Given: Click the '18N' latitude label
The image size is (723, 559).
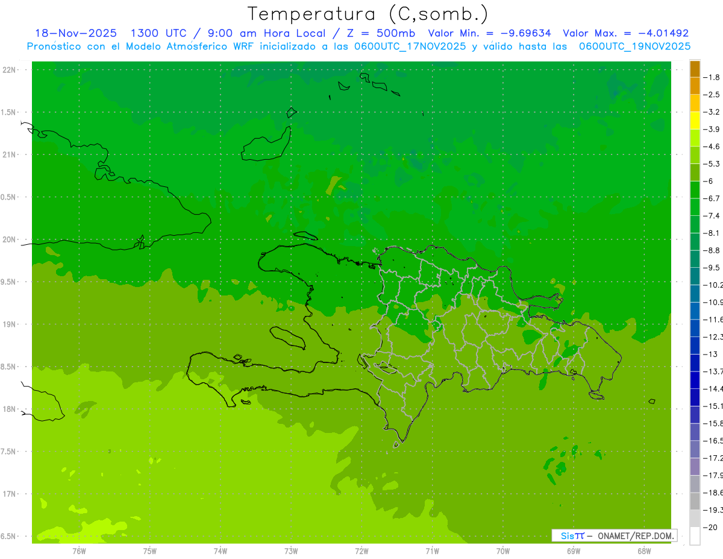Looking at the screenshot, I should pos(9,409).
